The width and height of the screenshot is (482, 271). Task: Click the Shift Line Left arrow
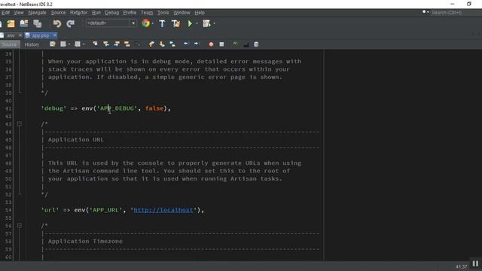pyautogui.click(x=186, y=44)
